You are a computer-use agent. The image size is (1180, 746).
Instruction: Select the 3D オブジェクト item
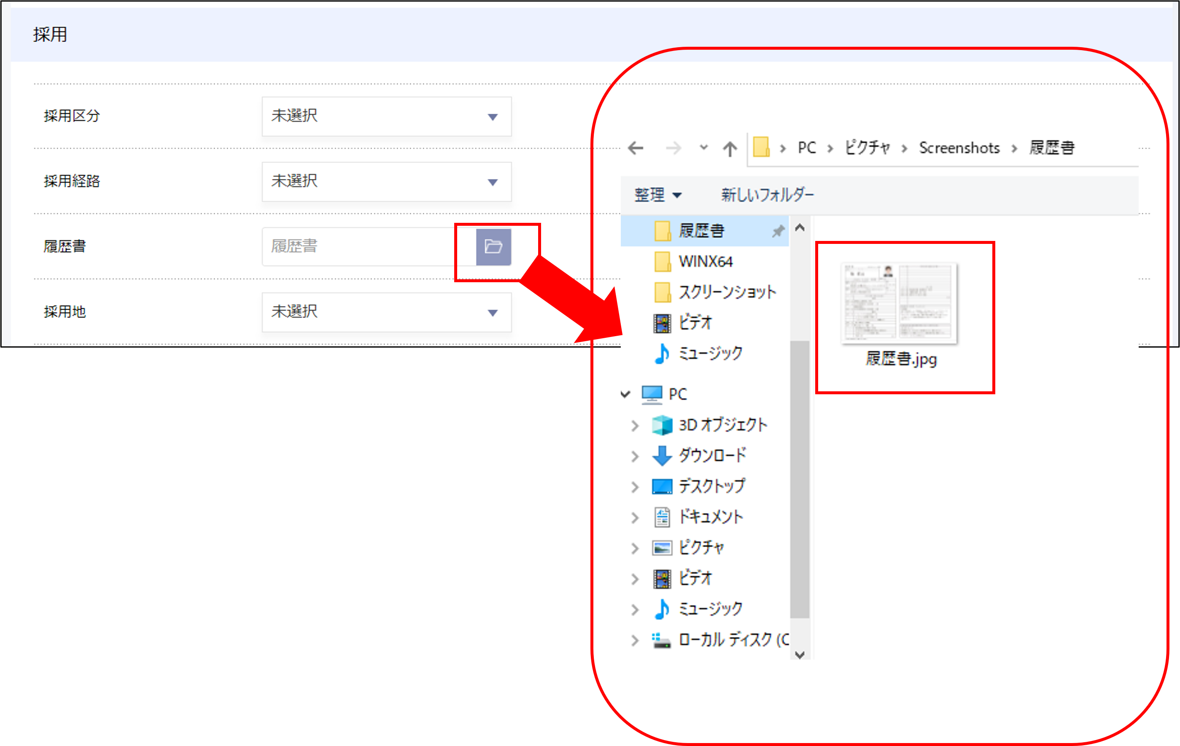(722, 425)
